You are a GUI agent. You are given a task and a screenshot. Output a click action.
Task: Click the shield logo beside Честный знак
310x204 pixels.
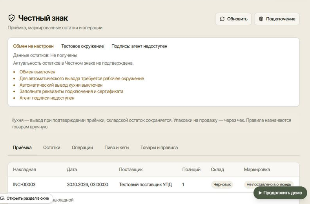tap(12, 18)
